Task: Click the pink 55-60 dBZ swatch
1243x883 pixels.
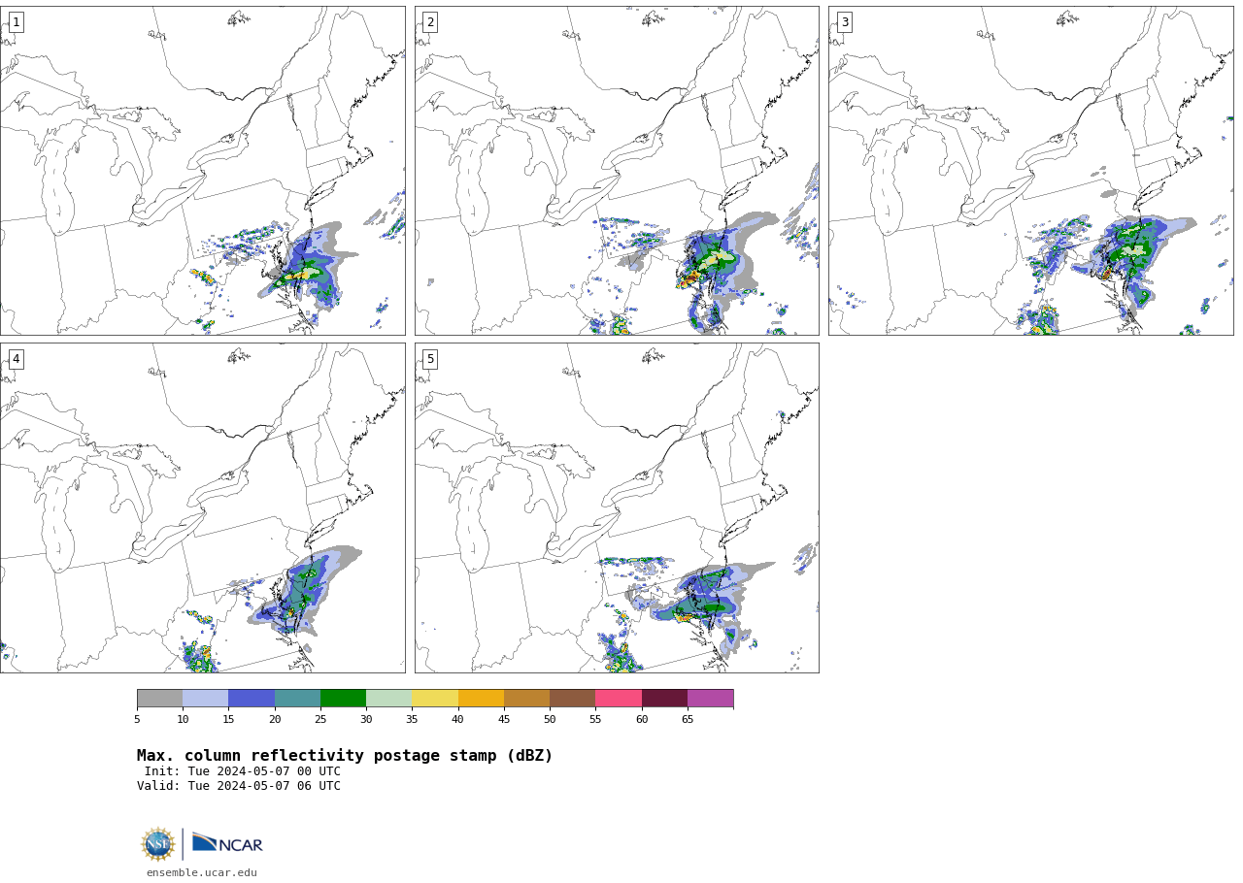Action: (619, 699)
